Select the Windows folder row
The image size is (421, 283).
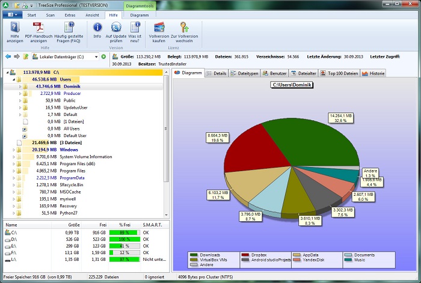(x=84, y=150)
